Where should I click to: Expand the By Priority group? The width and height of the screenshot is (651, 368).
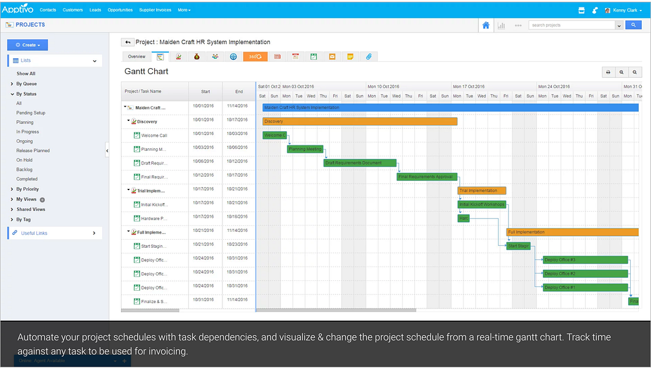12,189
